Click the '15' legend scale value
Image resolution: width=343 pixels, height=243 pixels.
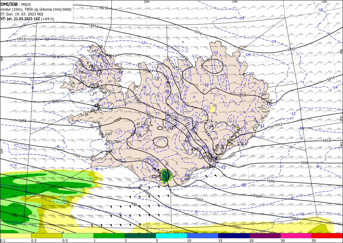[220, 241]
